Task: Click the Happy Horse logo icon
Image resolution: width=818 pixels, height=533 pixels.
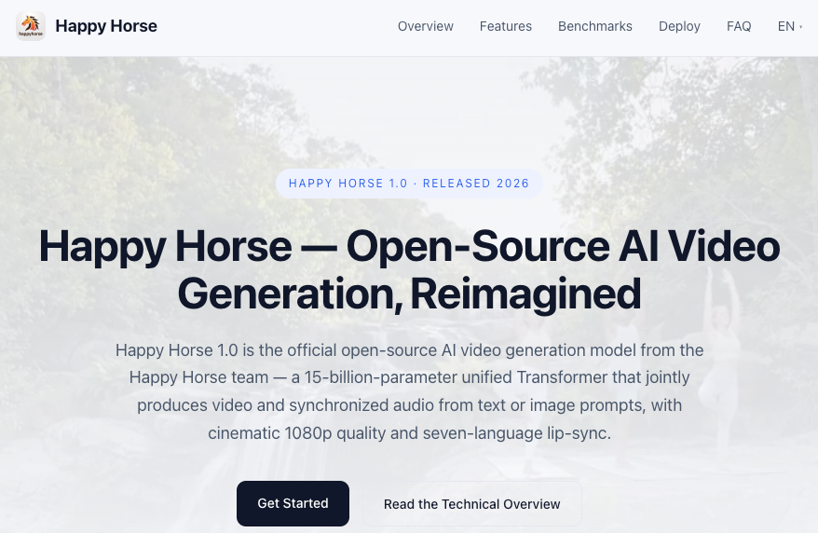Action: (x=31, y=26)
